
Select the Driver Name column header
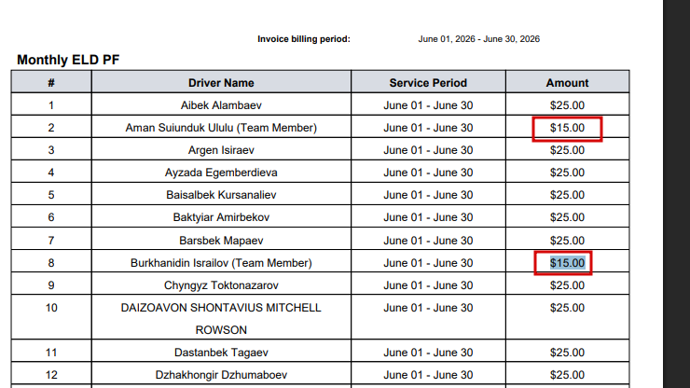tap(221, 83)
